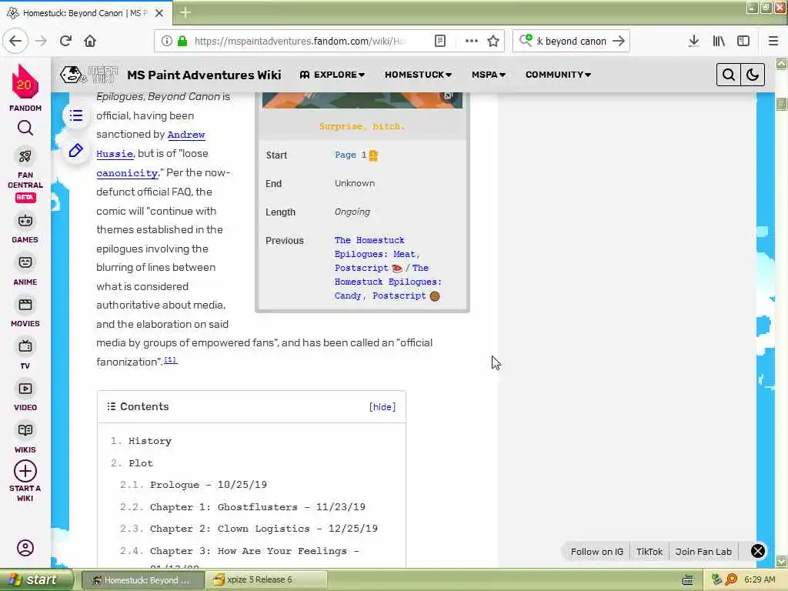Open Chapter 2: Clown Logistics entry

tap(263, 528)
